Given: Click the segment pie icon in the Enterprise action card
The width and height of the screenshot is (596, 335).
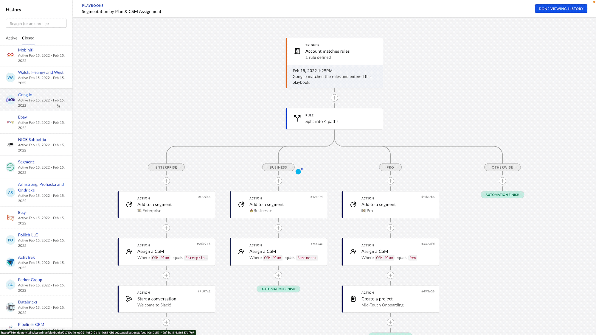Looking at the screenshot, I should point(129,205).
